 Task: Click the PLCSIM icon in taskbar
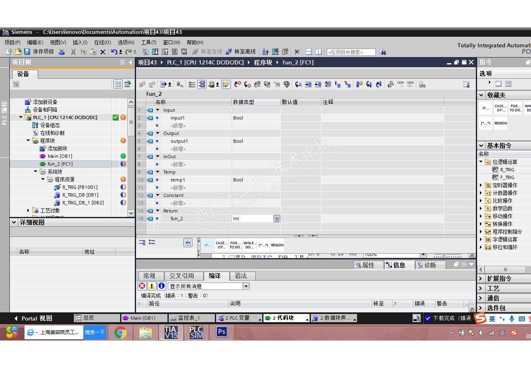point(196,332)
